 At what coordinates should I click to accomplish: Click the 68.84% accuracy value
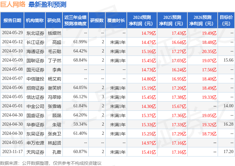coord(80,60)
